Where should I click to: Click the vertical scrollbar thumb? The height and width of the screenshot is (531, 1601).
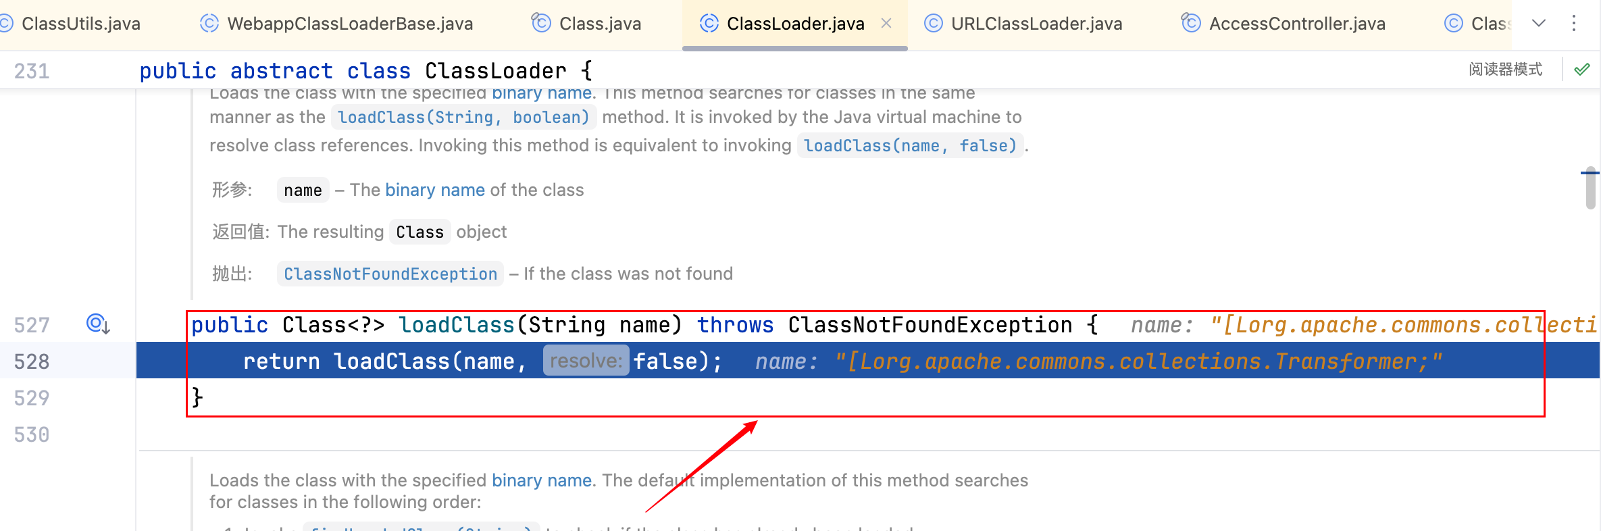pyautogui.click(x=1591, y=189)
